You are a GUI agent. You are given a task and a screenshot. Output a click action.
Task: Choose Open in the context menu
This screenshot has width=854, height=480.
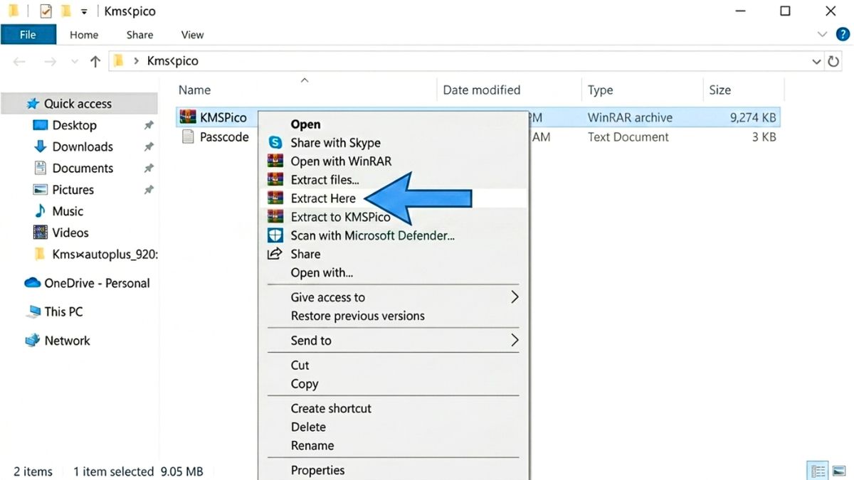coord(305,124)
